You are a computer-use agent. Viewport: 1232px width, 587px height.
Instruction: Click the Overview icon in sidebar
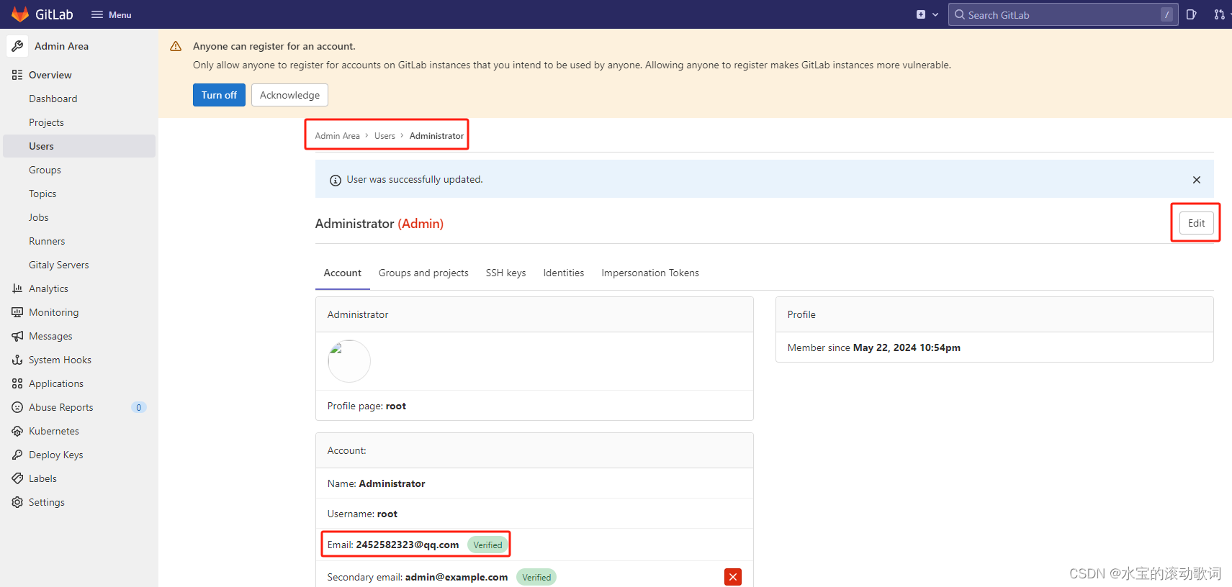coord(17,75)
